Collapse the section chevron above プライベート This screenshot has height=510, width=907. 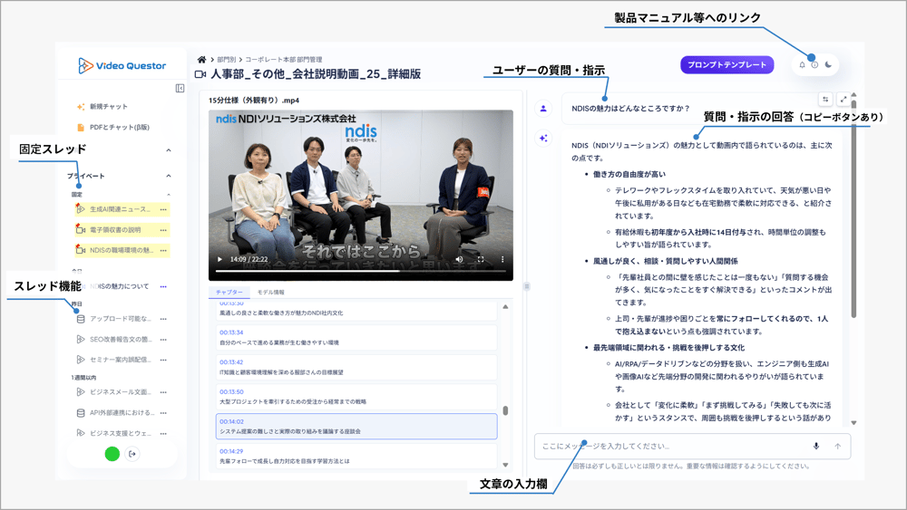pyautogui.click(x=169, y=150)
